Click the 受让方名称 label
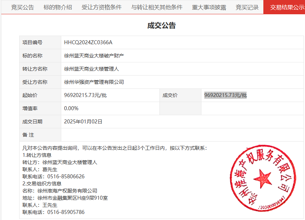This screenshot has height=220, width=305. [35, 82]
